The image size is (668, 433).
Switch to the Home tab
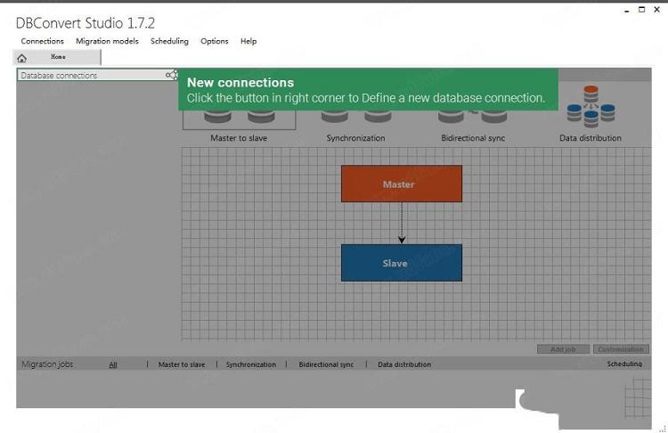(58, 57)
